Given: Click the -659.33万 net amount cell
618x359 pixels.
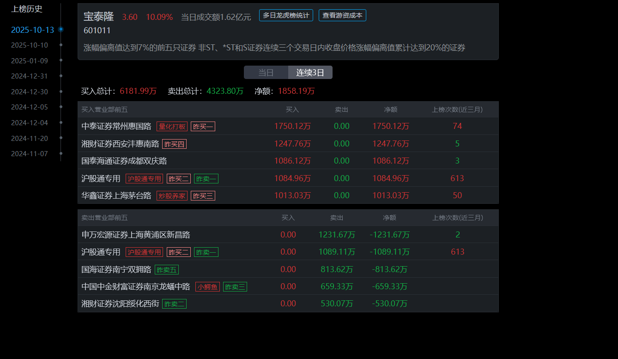Looking at the screenshot, I should pyautogui.click(x=390, y=286).
